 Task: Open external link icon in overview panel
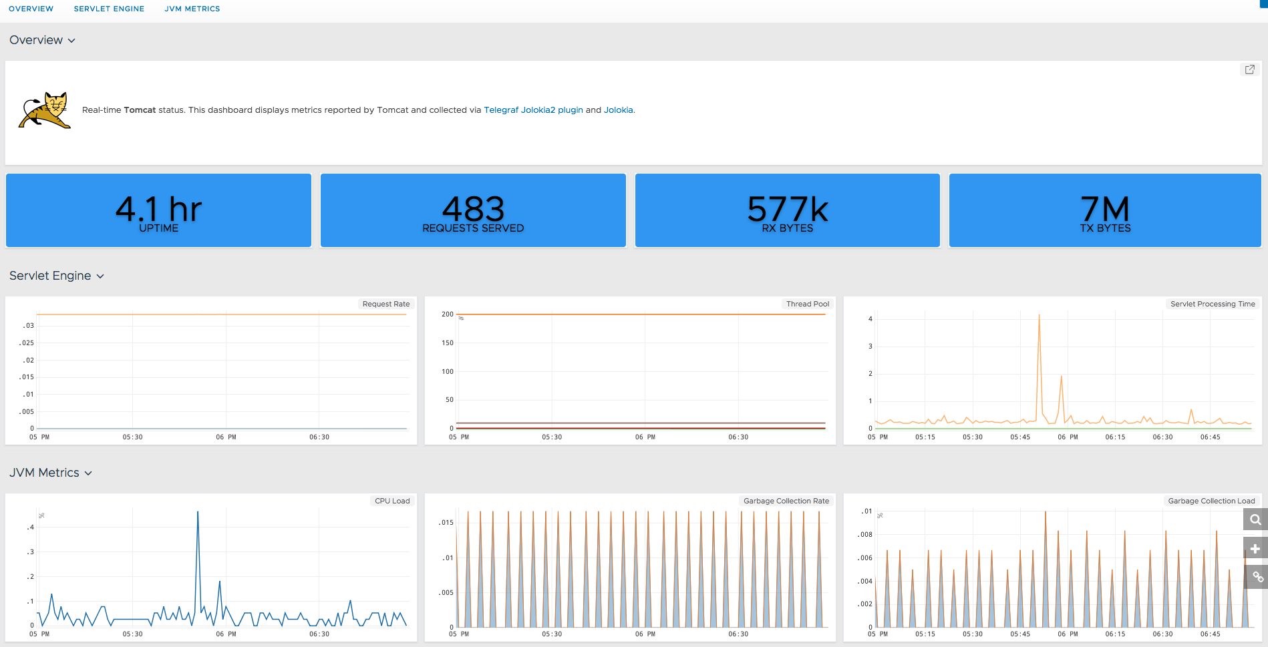point(1249,69)
